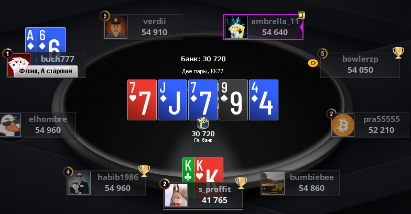Screen dimensions: 411x214
Task: Click habib1986's man in suit avatar
Action: [79, 183]
